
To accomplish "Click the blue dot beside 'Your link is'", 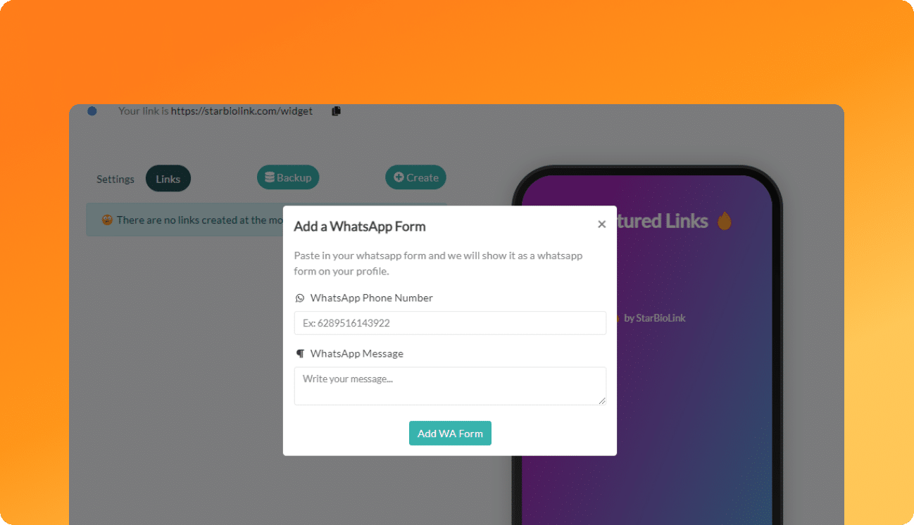I will click(x=92, y=111).
